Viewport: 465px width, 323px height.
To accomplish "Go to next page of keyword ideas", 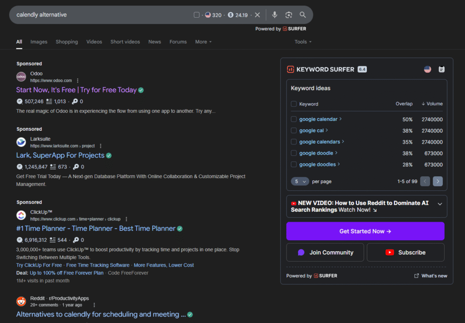I will (438, 181).
